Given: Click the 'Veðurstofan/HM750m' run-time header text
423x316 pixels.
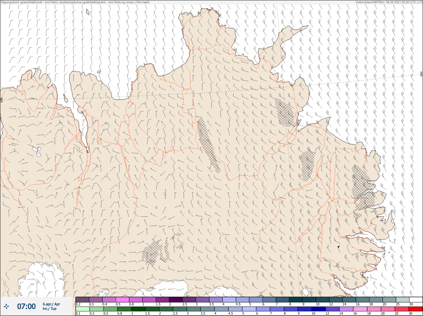Looking at the screenshot, I should 389,2.
